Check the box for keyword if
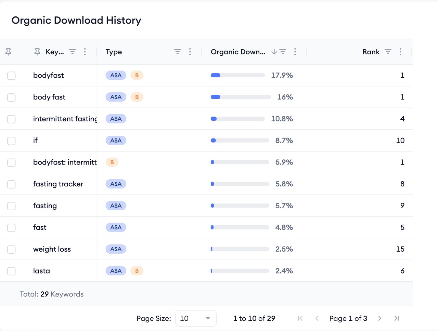The image size is (438, 331). tap(12, 141)
